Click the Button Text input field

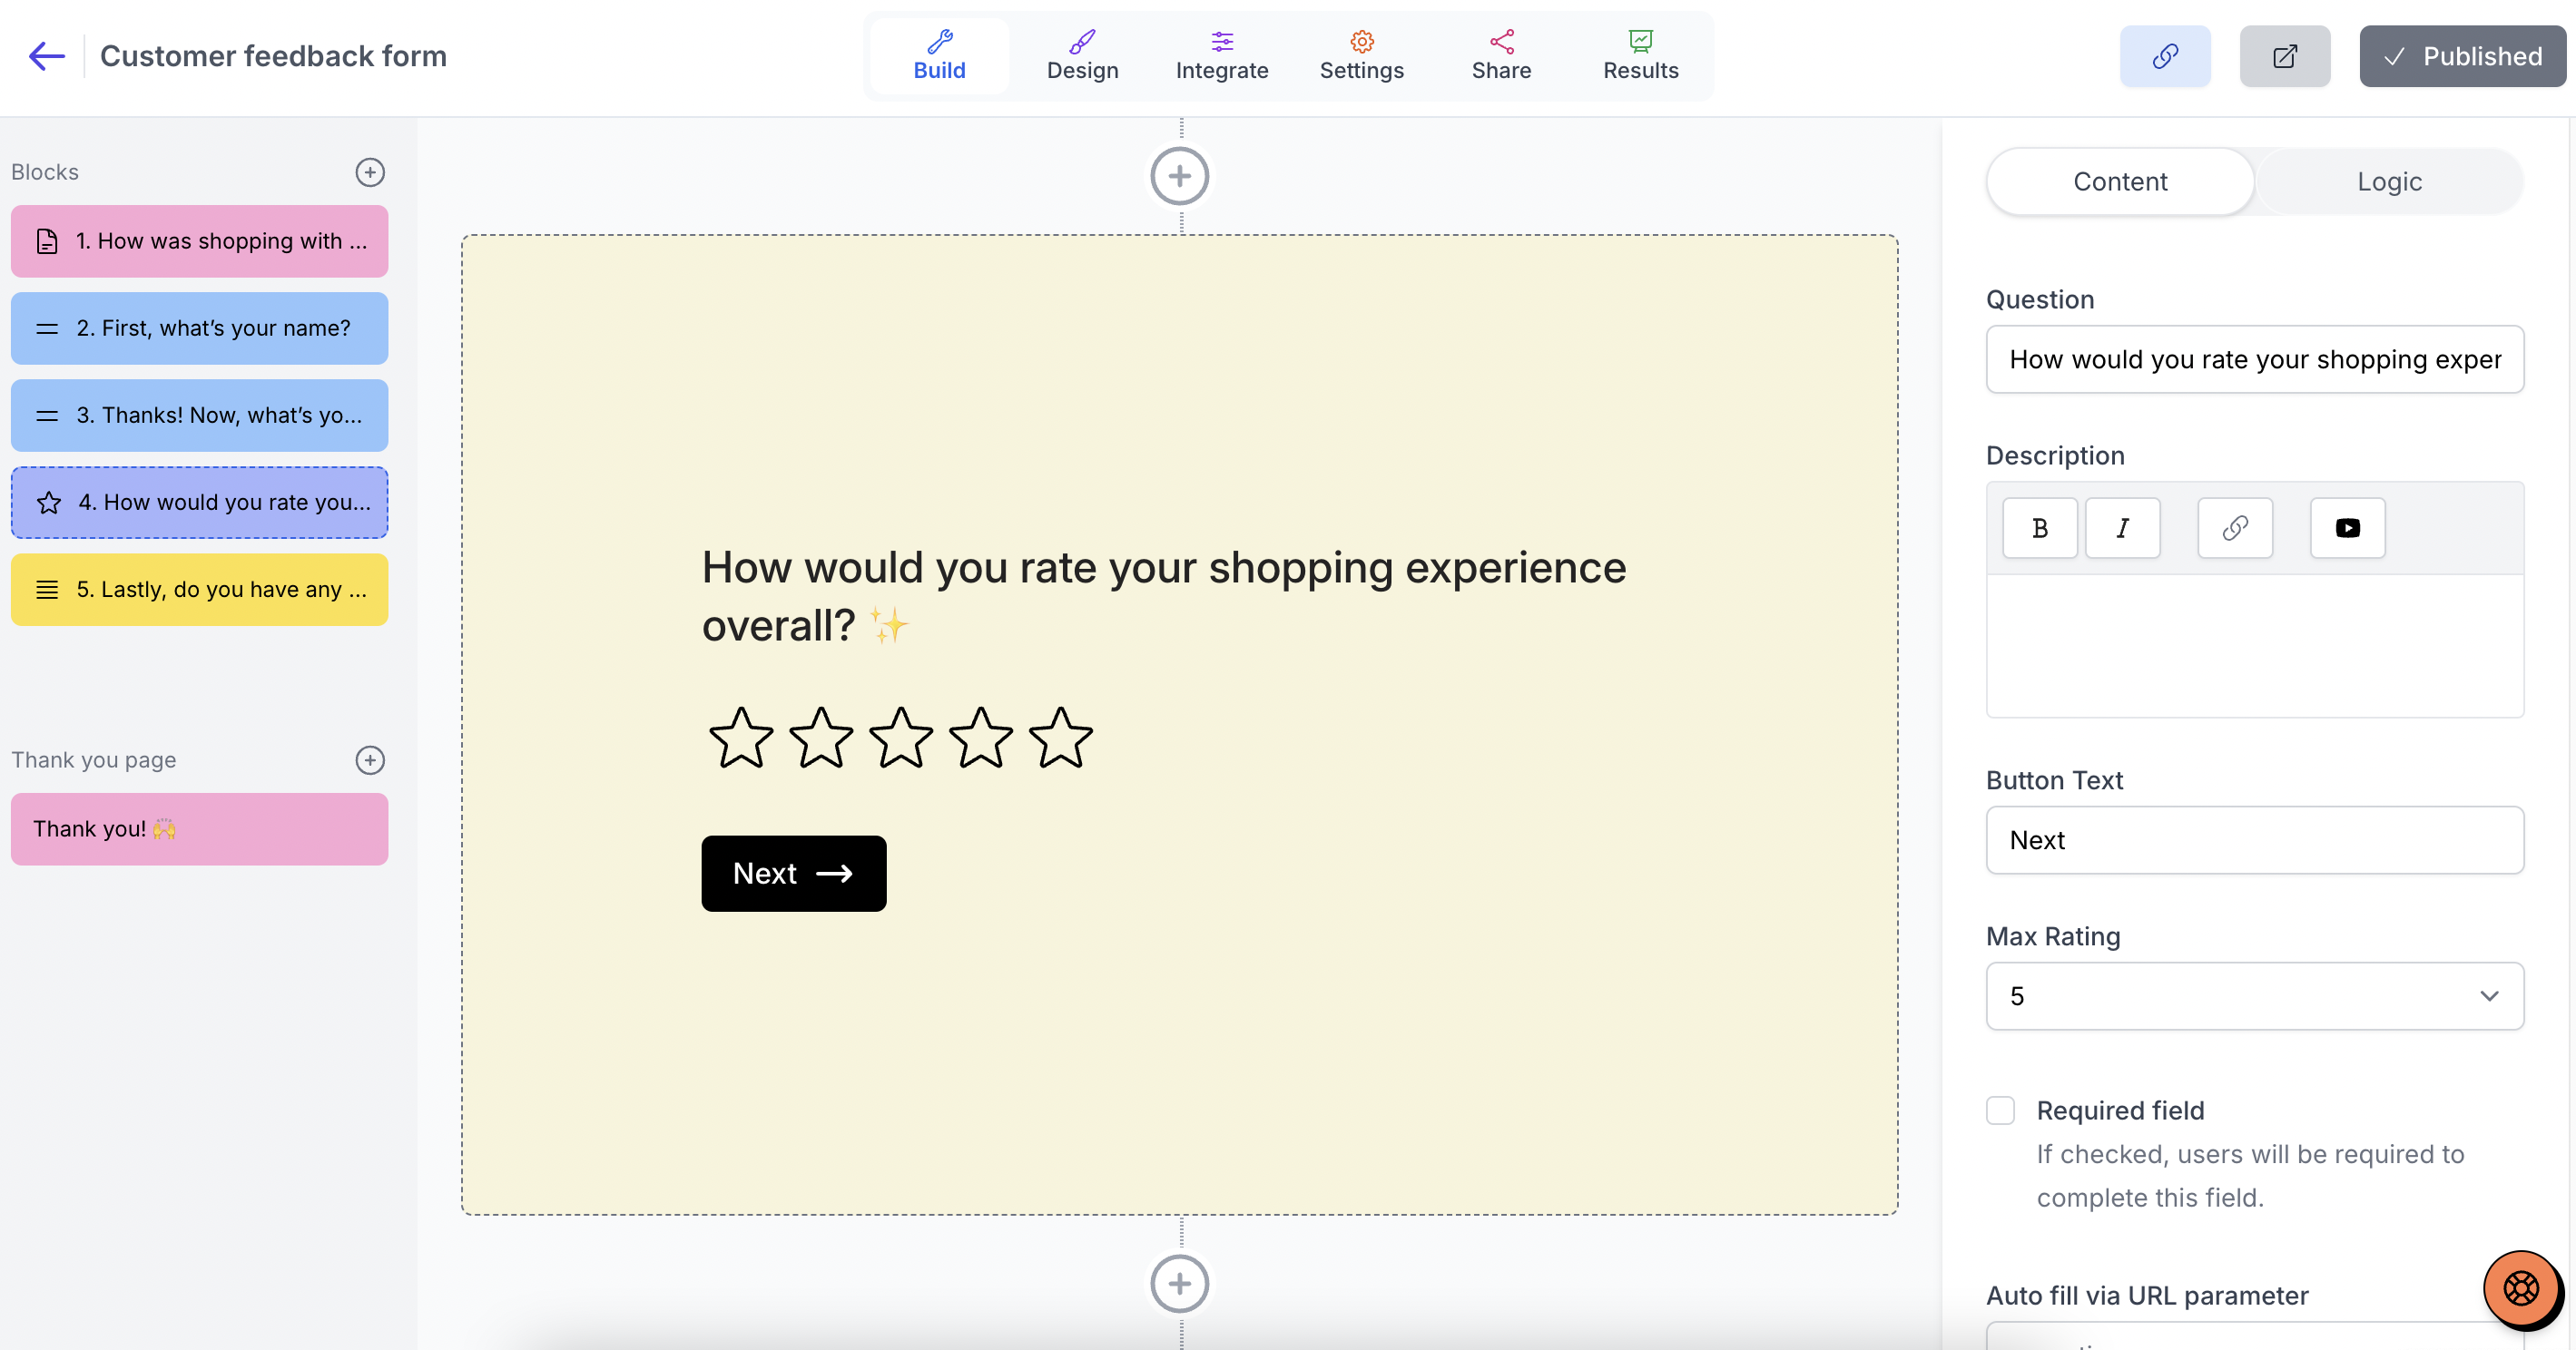point(2255,840)
